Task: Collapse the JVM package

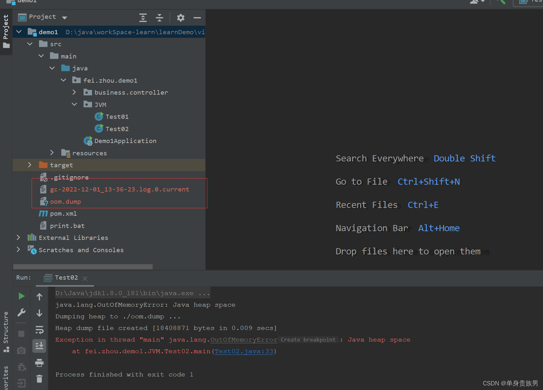Action: 74,104
